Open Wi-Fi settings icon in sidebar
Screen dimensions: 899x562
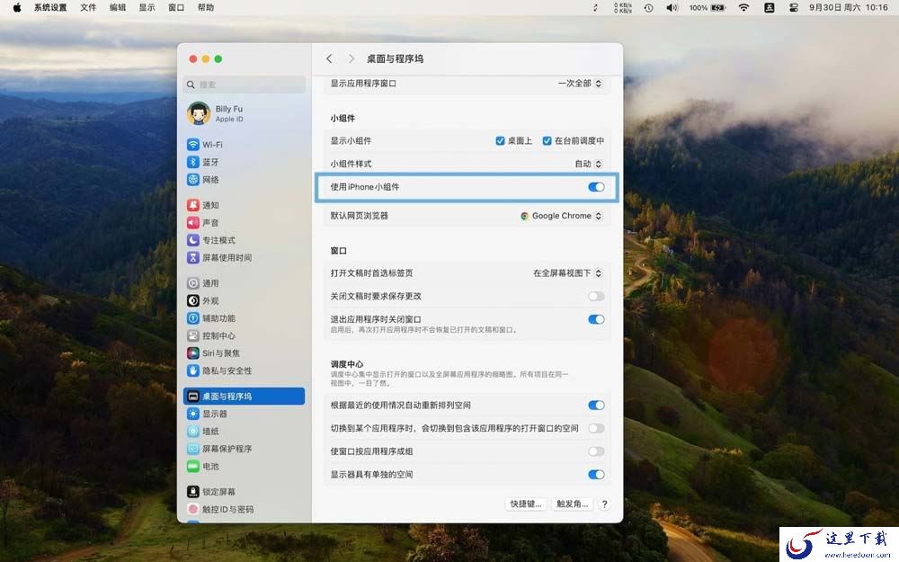193,144
